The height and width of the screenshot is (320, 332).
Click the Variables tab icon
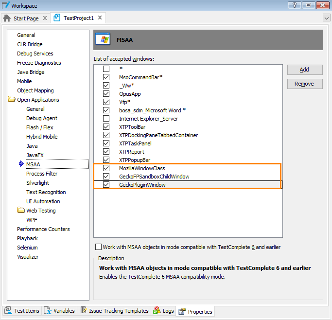pyautogui.click(x=48, y=310)
